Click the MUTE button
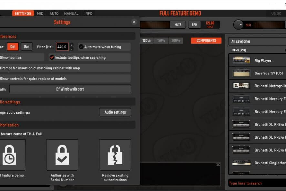The width and height of the screenshot is (286, 191). click(178, 25)
